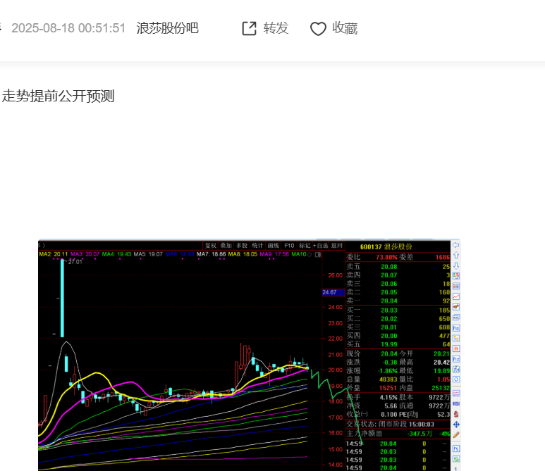Click the 'Fs' icon near sidebar bottom
The height and width of the screenshot is (471, 545).
(x=456, y=448)
